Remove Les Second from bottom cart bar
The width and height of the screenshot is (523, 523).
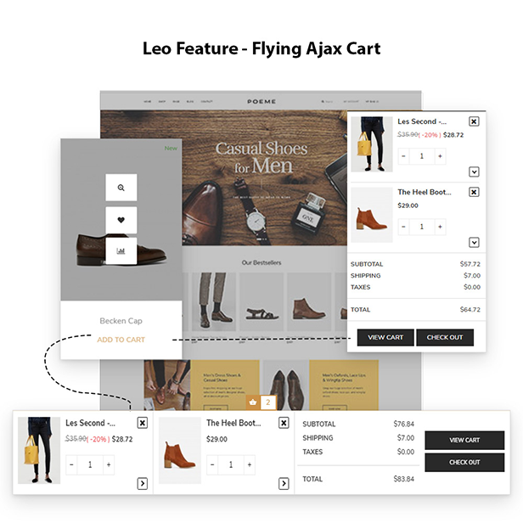[143, 423]
